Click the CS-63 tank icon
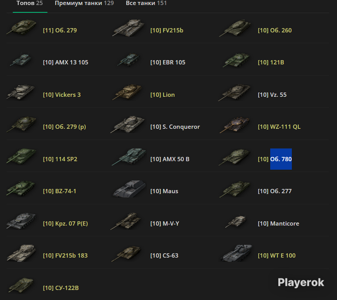This screenshot has height=300, width=337. pos(126,254)
